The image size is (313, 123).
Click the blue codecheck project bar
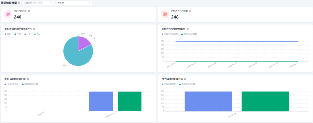(x=101, y=101)
